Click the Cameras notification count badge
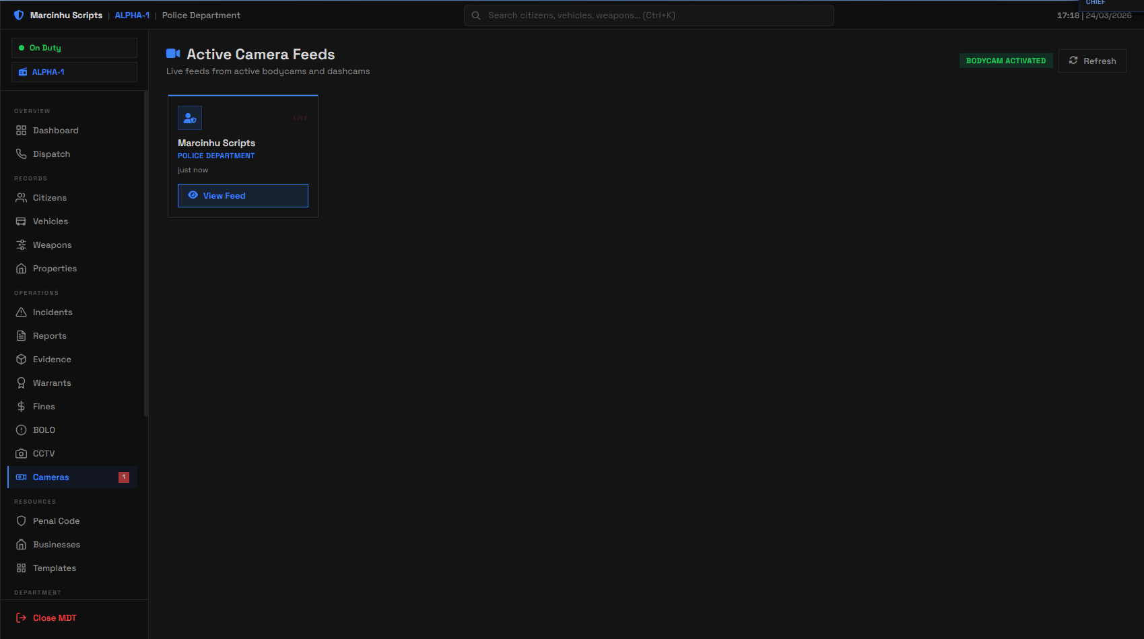The height and width of the screenshot is (639, 1144). click(x=124, y=477)
